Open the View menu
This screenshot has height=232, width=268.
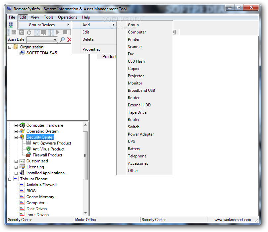click(35, 17)
